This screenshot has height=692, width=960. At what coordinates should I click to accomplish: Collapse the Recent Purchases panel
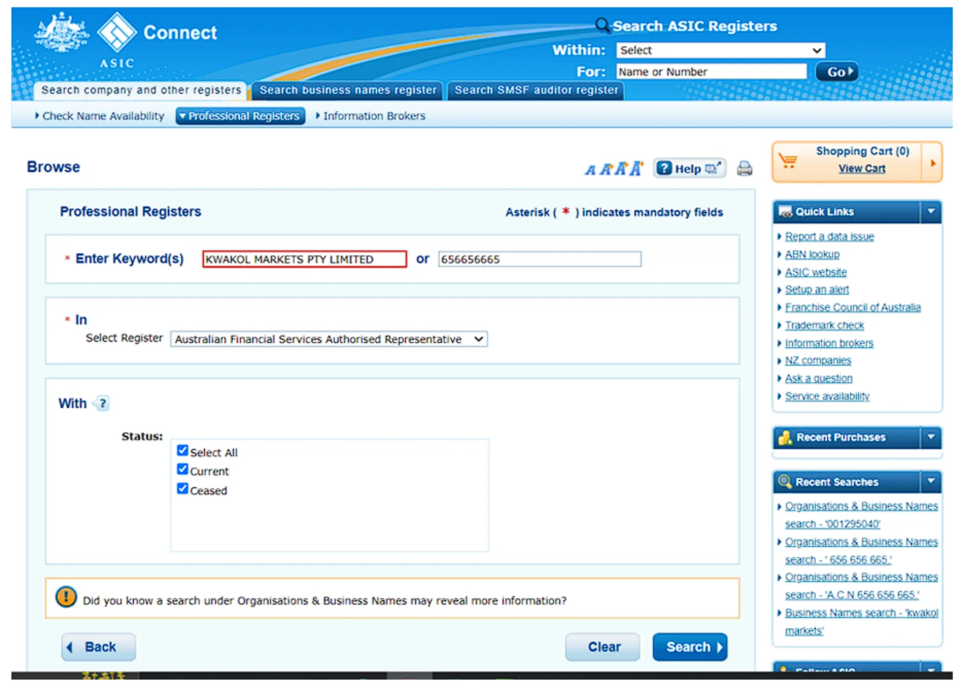[931, 437]
